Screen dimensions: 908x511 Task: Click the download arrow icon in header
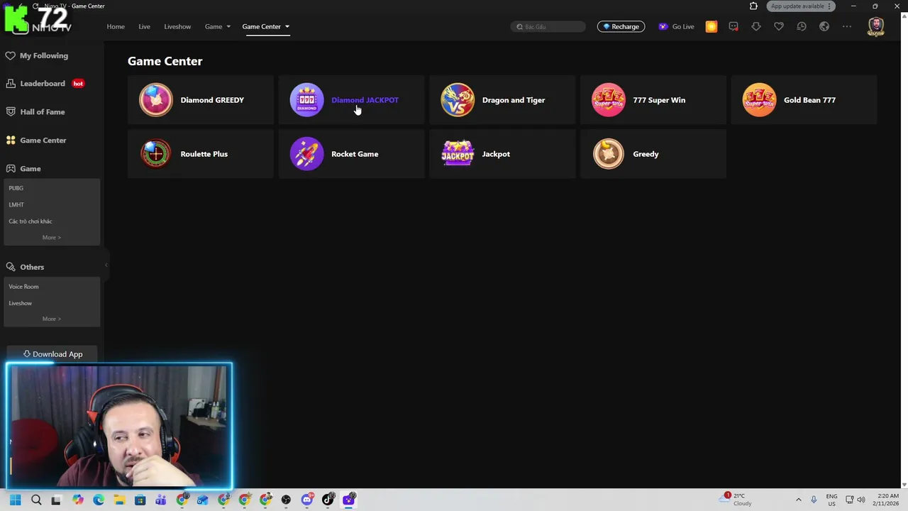point(756,26)
